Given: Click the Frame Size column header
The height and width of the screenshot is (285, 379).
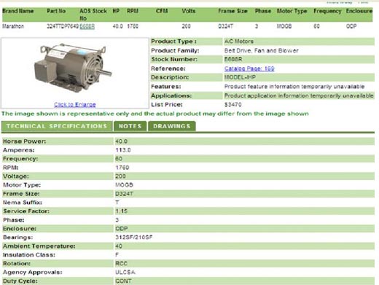Looking at the screenshot, I should (233, 11).
